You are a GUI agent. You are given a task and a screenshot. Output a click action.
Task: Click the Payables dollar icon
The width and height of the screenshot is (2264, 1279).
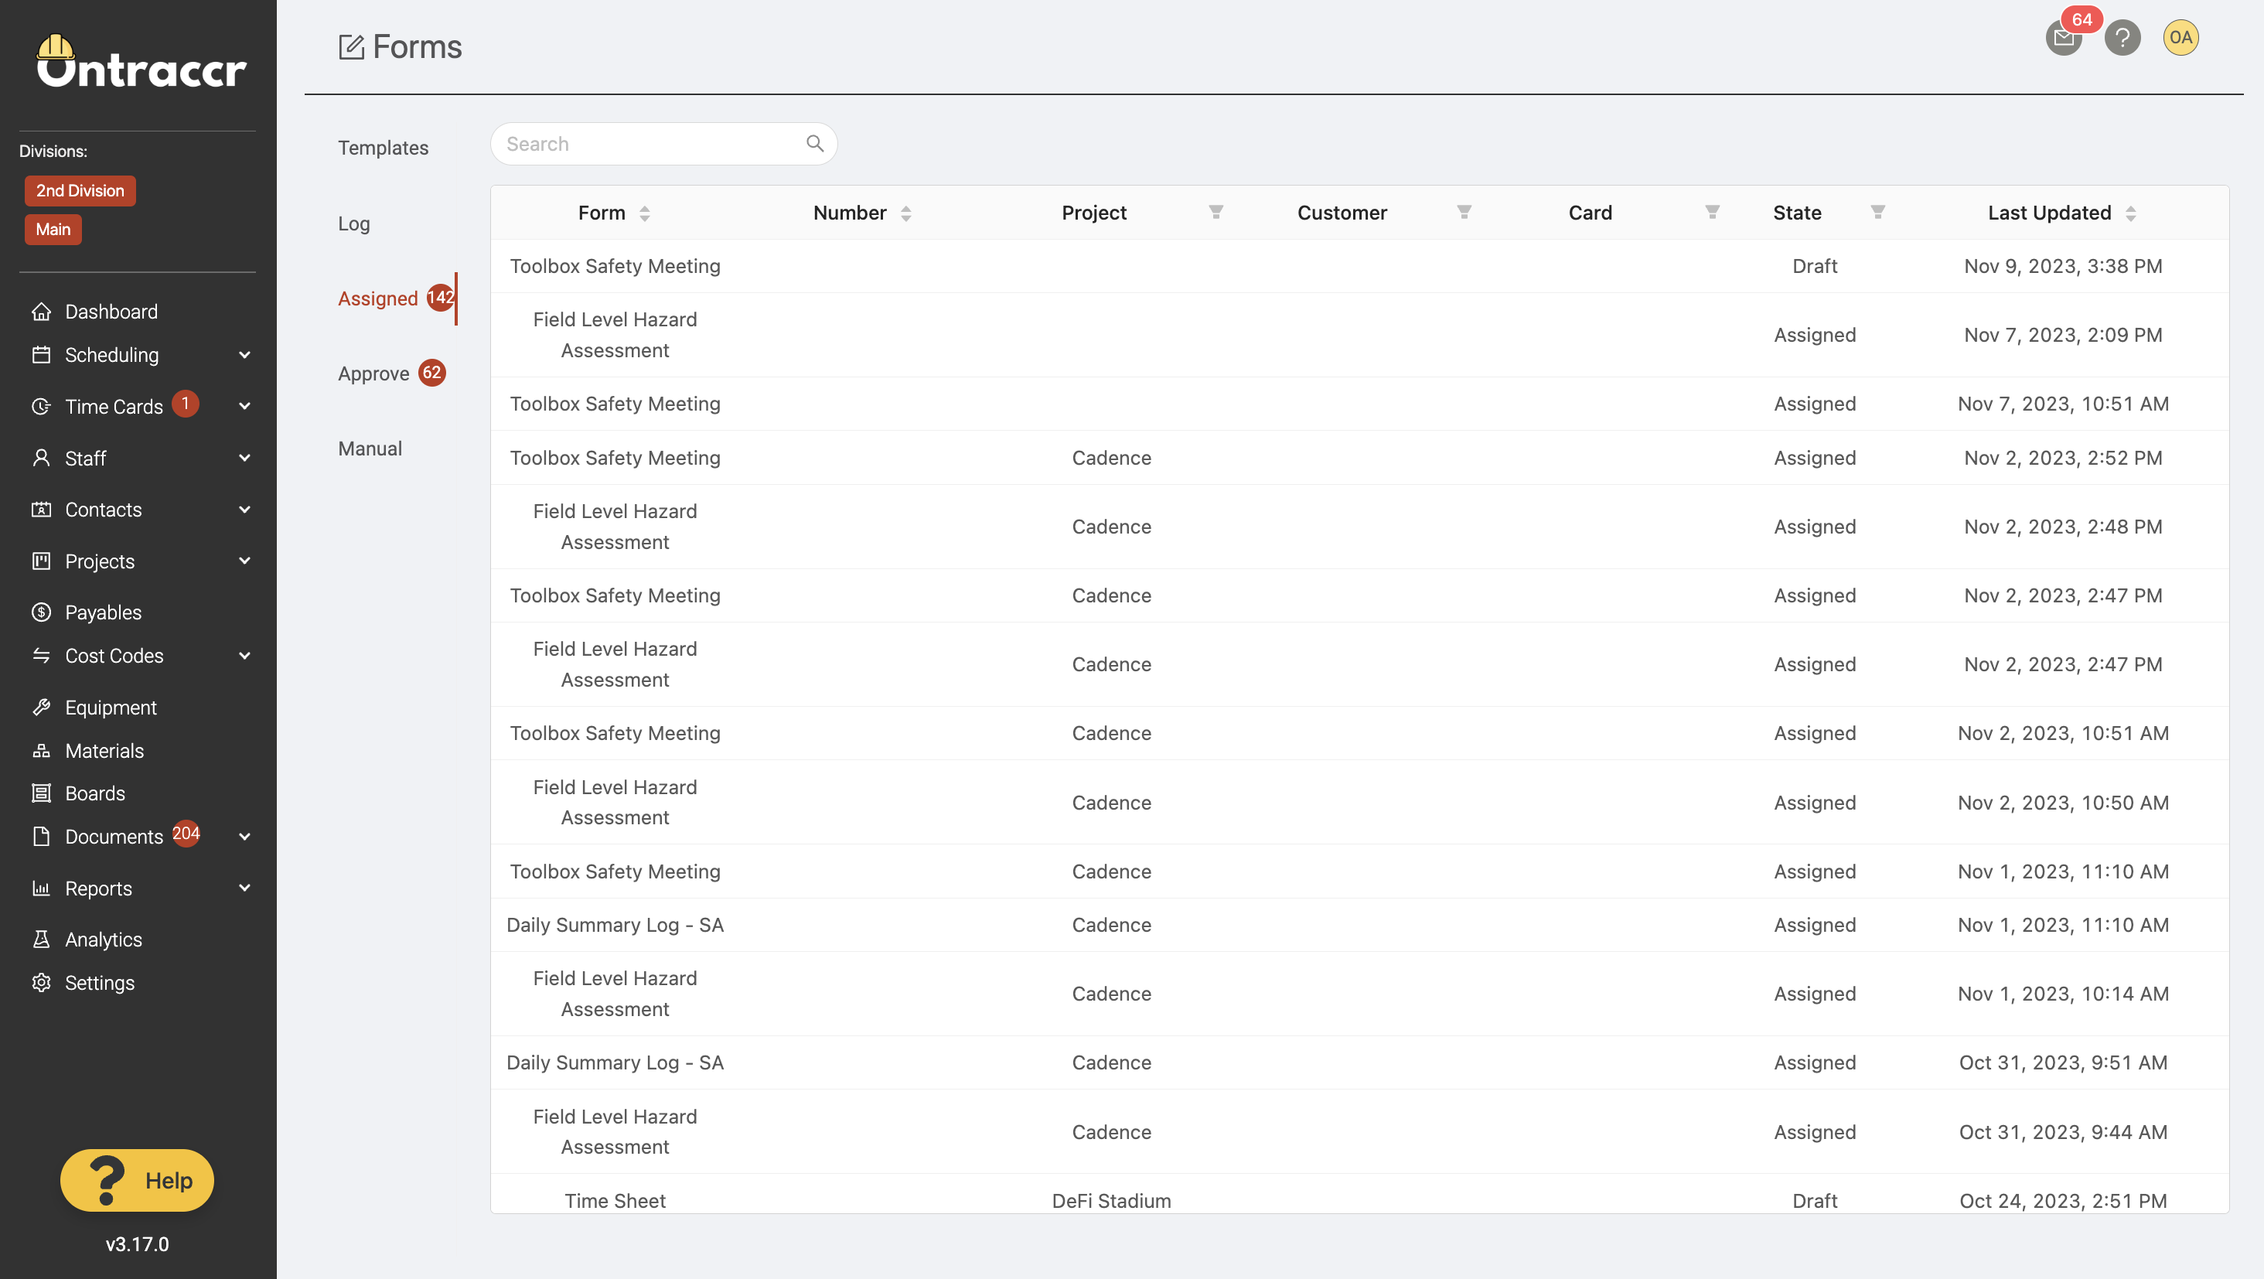point(41,612)
